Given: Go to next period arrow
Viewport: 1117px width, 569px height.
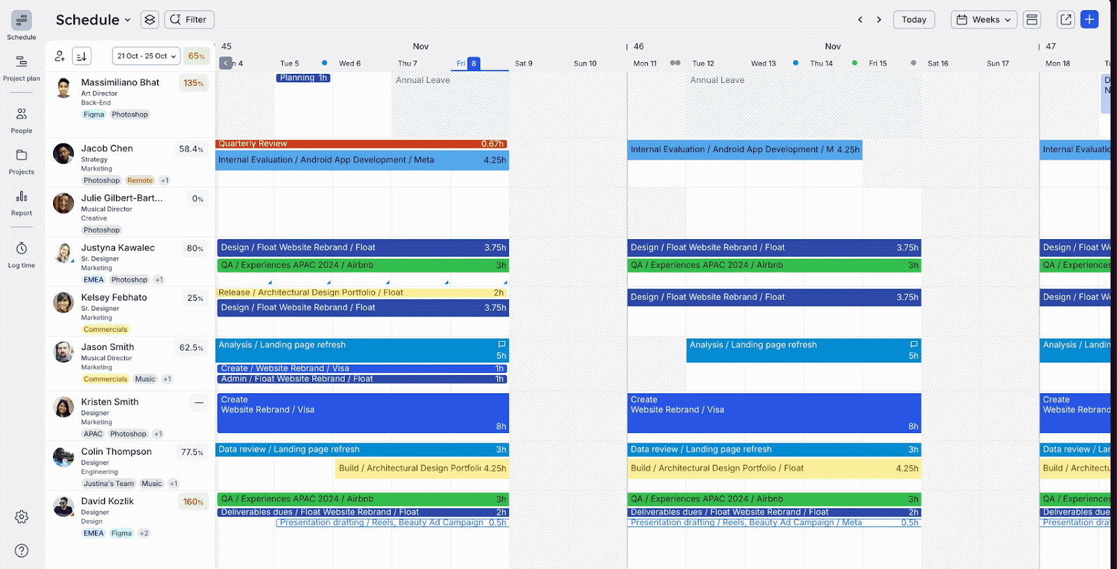Looking at the screenshot, I should [879, 20].
